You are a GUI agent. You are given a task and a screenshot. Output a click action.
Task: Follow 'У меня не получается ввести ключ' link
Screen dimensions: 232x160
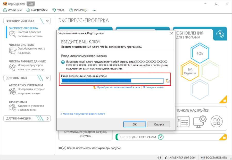click(x=83, y=114)
